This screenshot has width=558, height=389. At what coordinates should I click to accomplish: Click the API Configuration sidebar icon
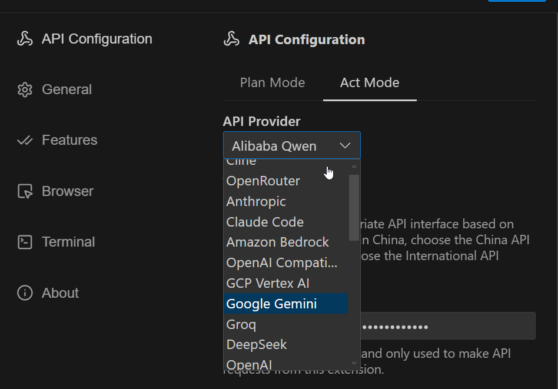click(x=25, y=39)
